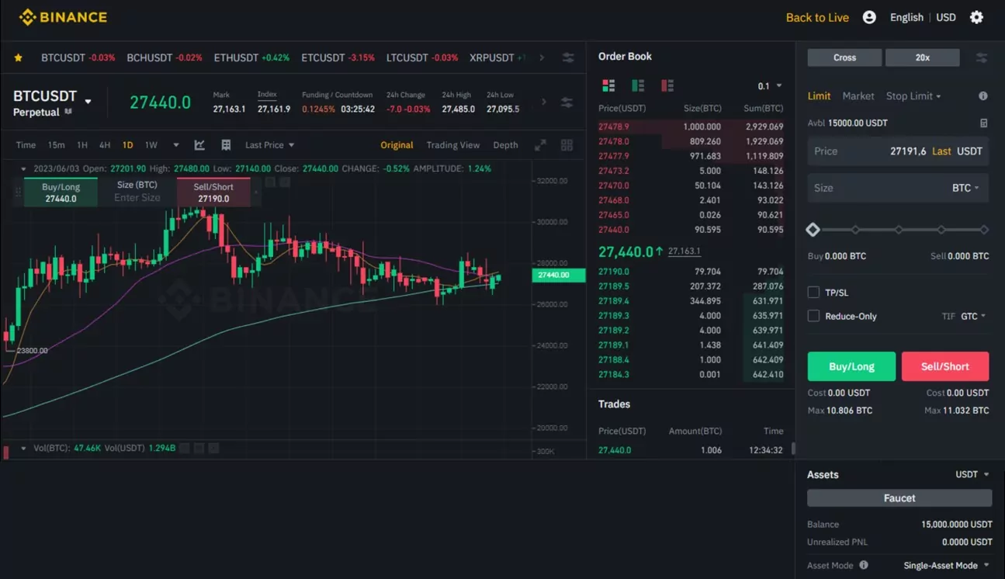Show only sell orders in order book

[x=667, y=85]
